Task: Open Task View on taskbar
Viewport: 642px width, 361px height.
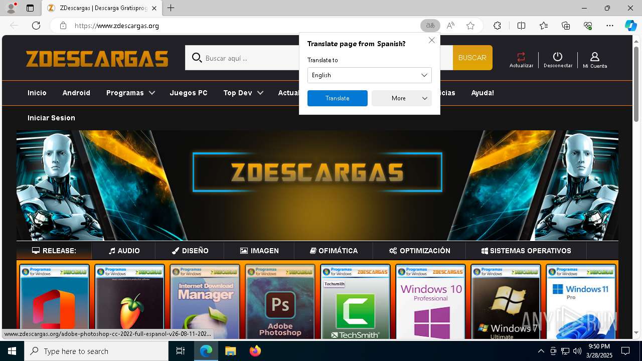Action: 181,351
